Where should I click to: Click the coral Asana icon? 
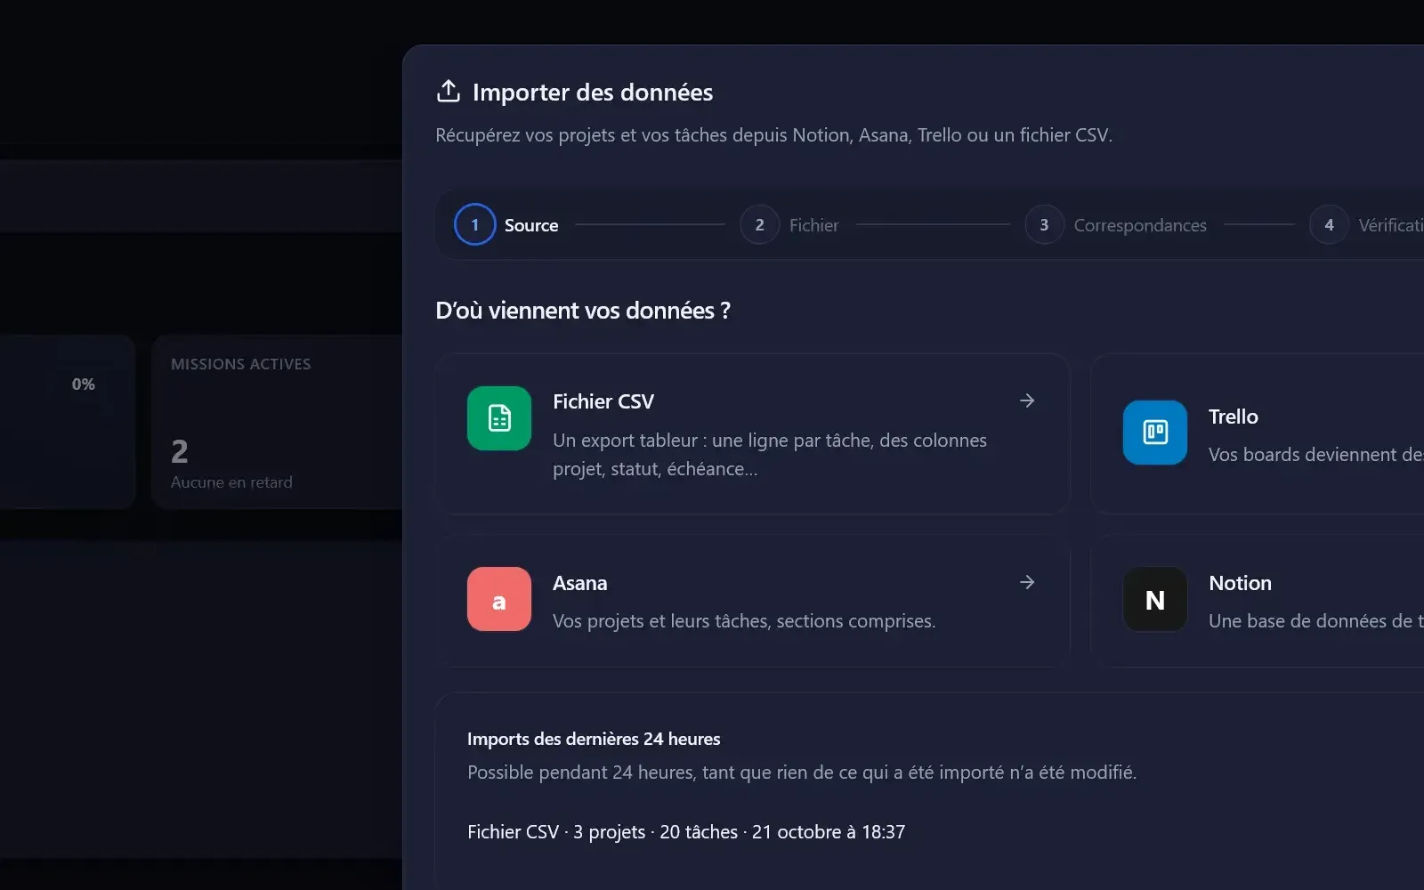[499, 599]
